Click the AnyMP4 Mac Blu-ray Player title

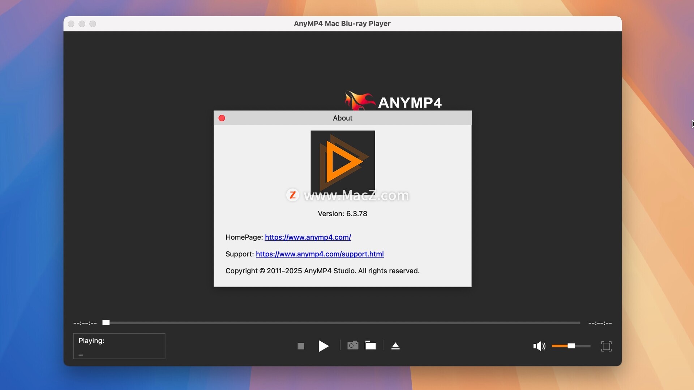point(342,23)
